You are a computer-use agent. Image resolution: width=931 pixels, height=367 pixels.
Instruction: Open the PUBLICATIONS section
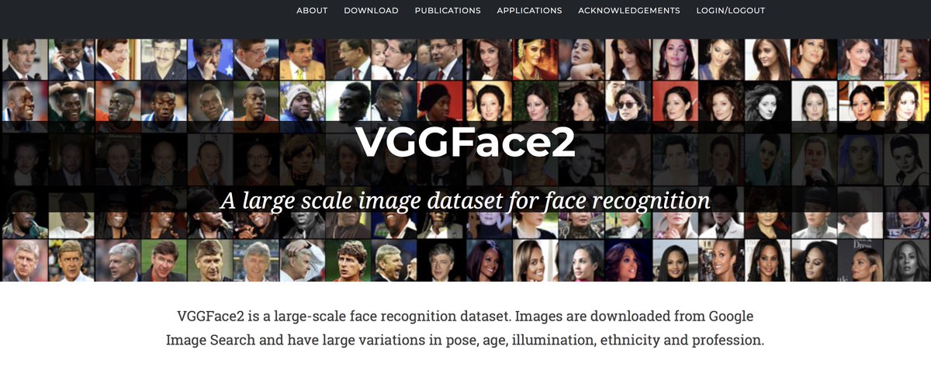[x=448, y=11]
